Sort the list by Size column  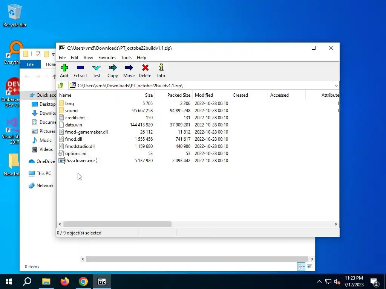pos(136,95)
